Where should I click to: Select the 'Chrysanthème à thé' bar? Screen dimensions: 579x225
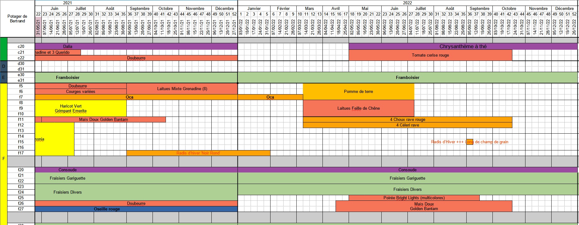[x=463, y=47]
